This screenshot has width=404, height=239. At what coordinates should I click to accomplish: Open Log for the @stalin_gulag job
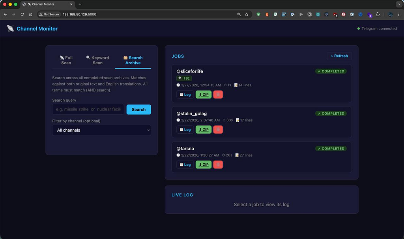tap(185, 129)
